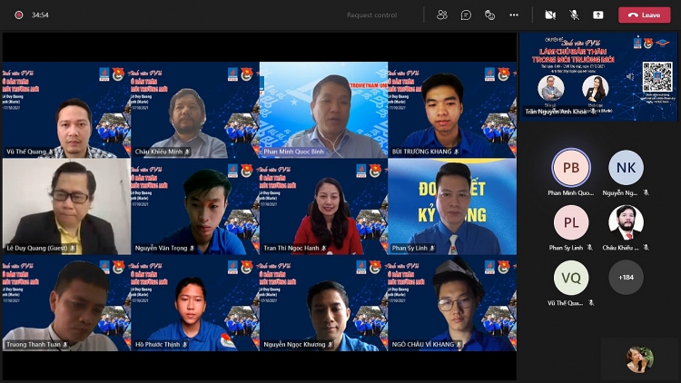The image size is (681, 383).
Task: Open the reactions menu
Action: click(x=489, y=15)
